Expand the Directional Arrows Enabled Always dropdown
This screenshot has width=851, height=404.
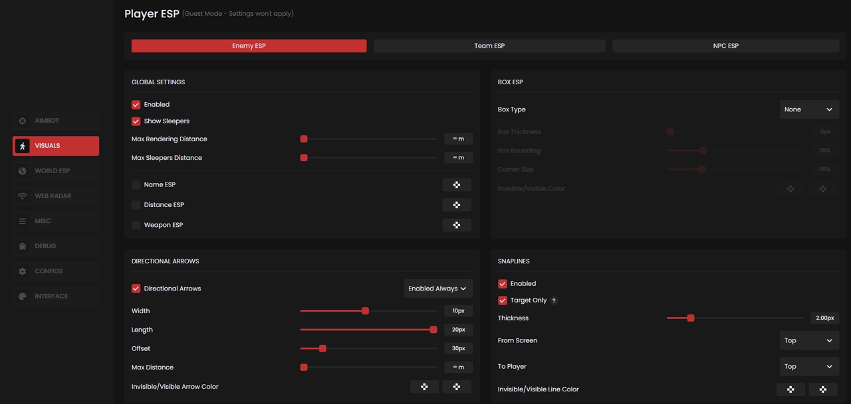pyautogui.click(x=438, y=289)
